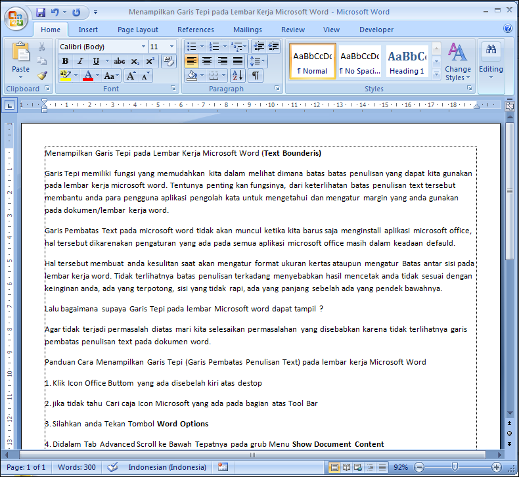This screenshot has height=477, width=519.
Task: Open the Change Styles menu
Action: (458, 62)
